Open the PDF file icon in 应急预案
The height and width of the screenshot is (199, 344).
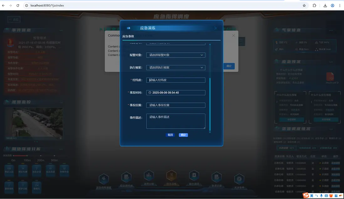[x=330, y=77]
